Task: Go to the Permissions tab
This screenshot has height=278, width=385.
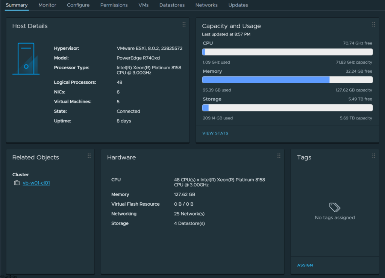Action: [114, 5]
